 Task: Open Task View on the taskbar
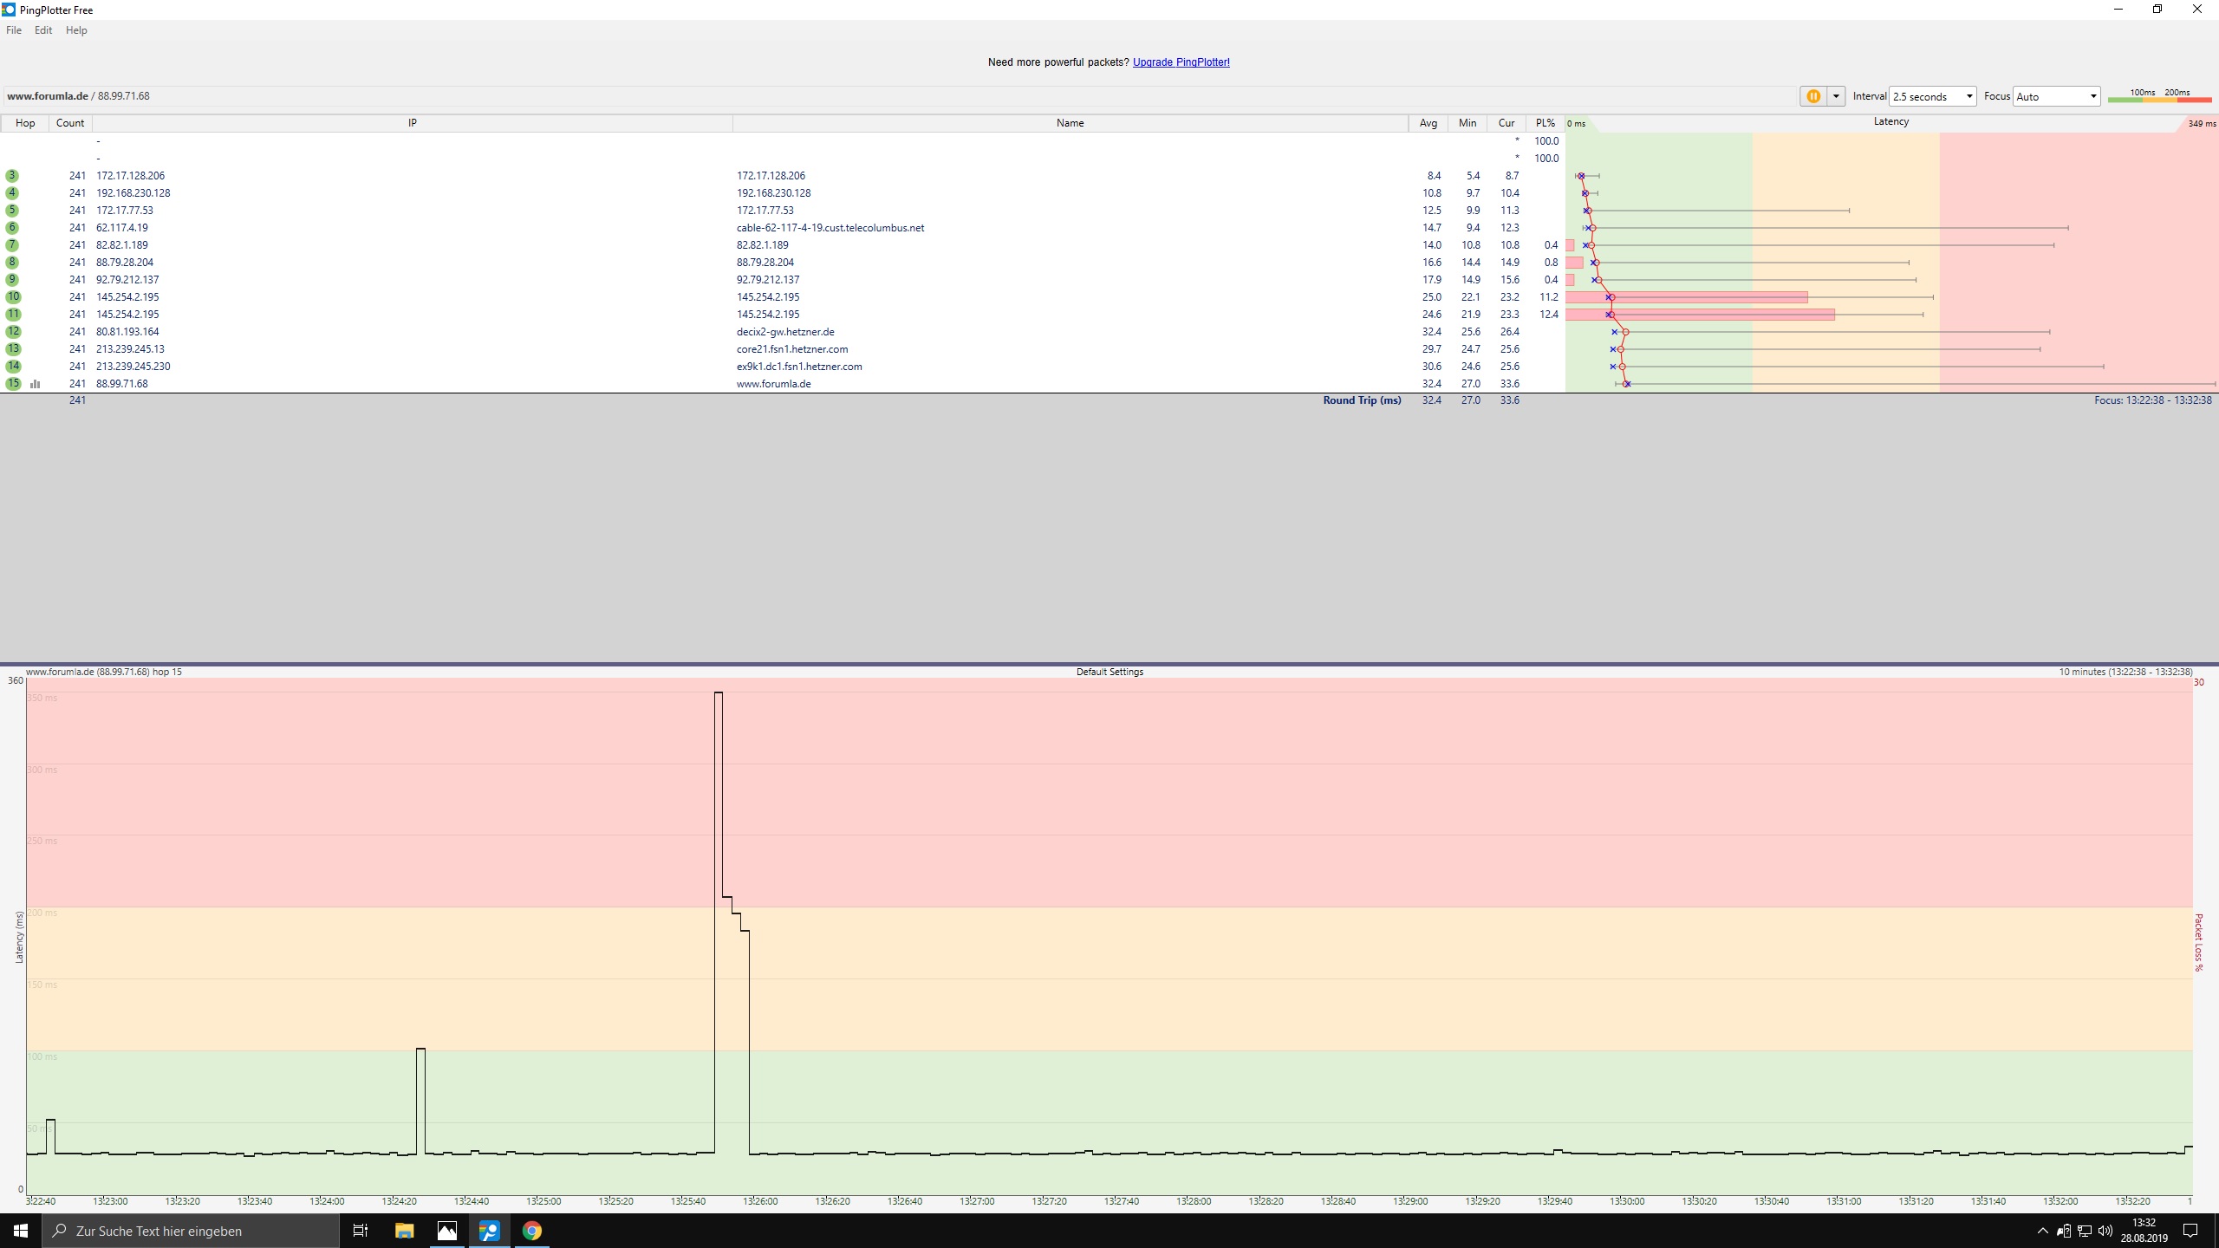coord(361,1231)
